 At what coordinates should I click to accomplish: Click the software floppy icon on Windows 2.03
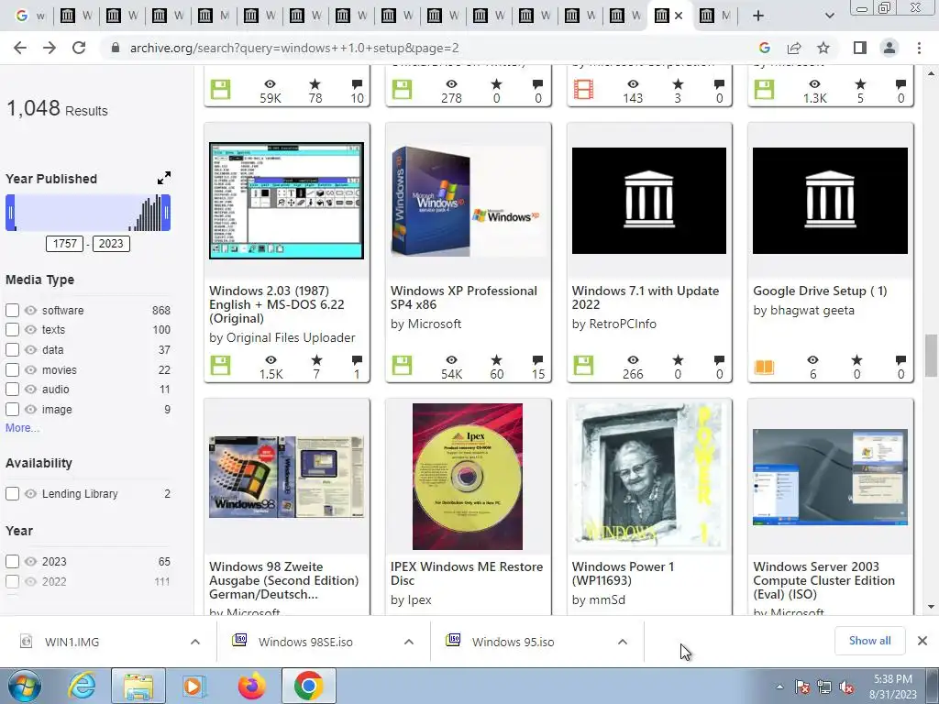[x=220, y=365]
